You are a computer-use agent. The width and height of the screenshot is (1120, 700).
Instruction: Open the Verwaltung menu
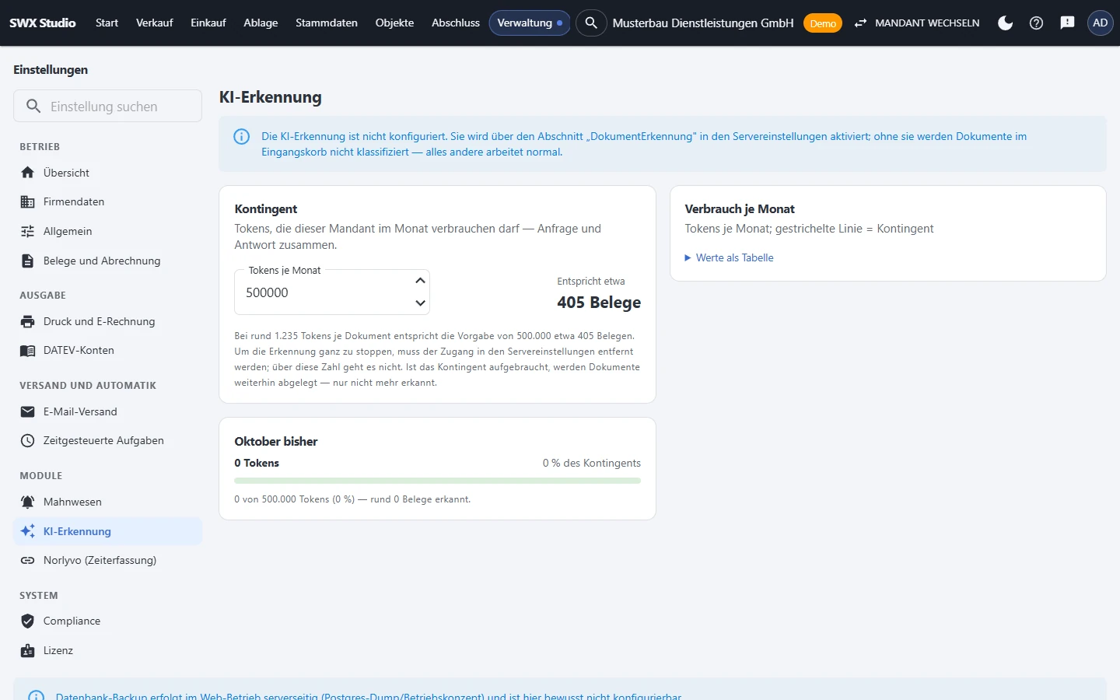pos(530,23)
